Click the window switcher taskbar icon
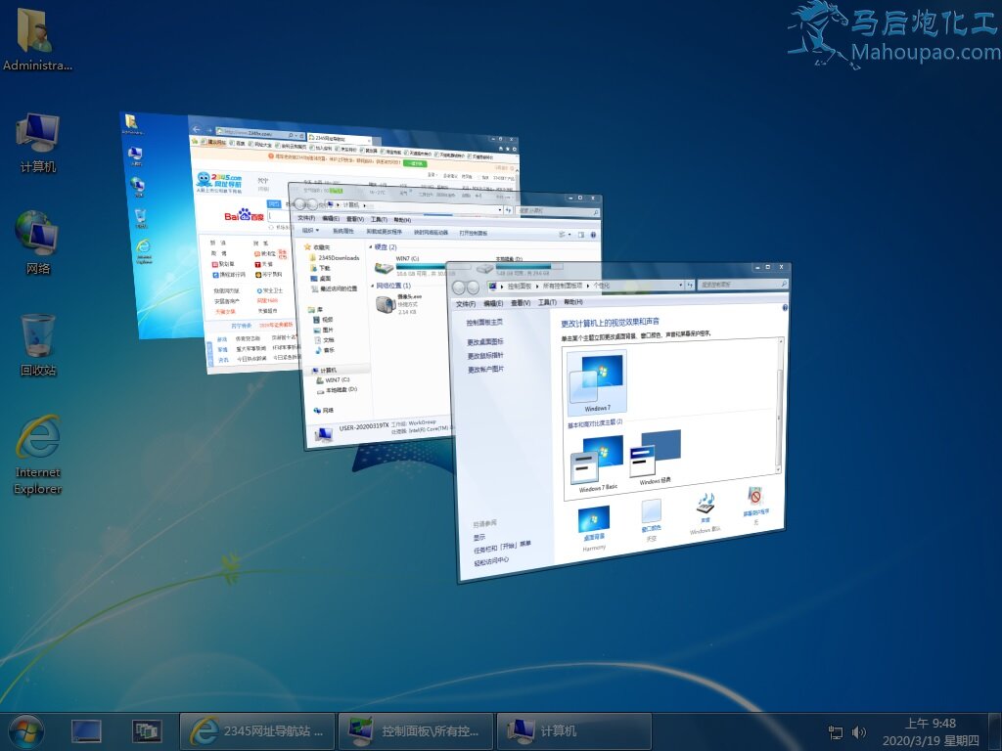 147,730
